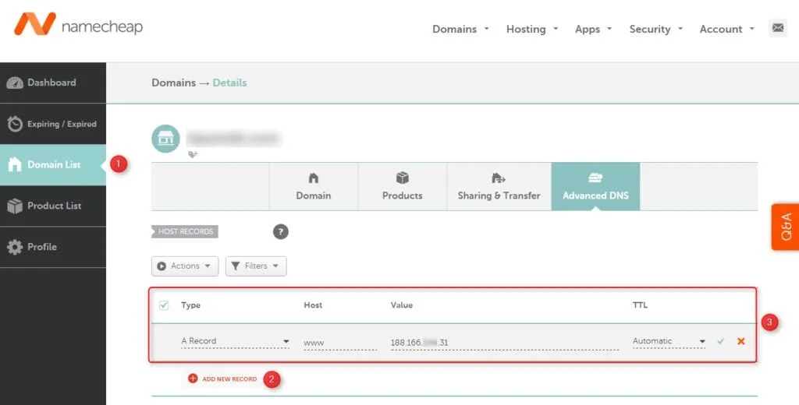Image resolution: width=799 pixels, height=405 pixels.
Task: Open the Domains top menu
Action: coord(460,29)
